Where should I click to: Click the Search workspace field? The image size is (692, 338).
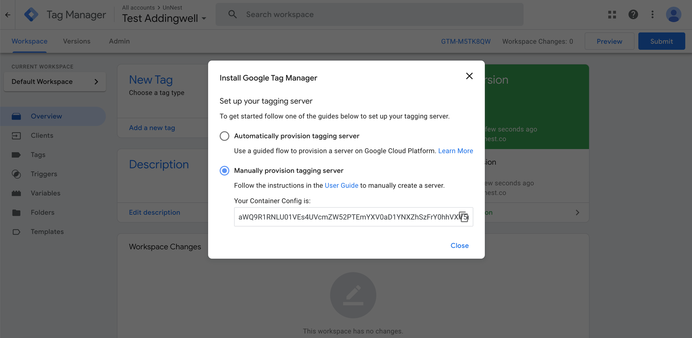click(370, 15)
